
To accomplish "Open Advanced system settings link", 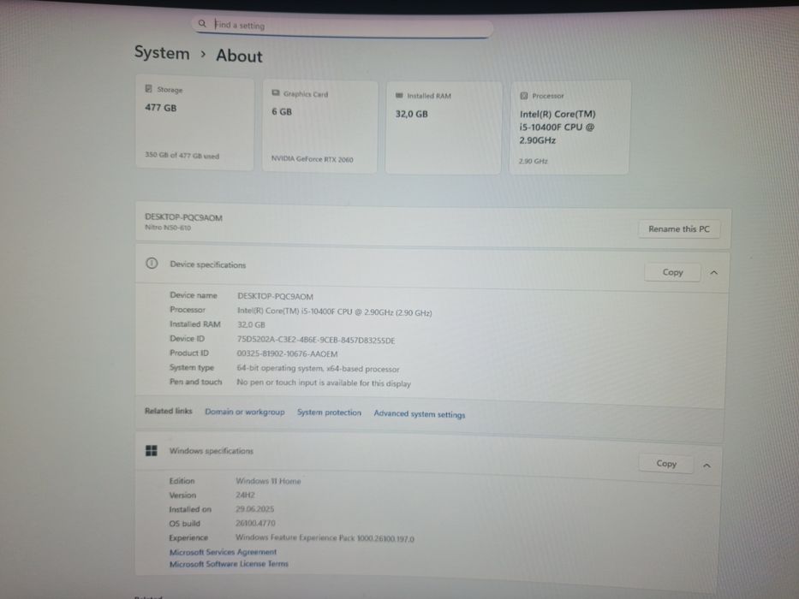I will pos(420,414).
